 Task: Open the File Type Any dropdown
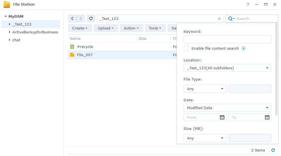205,89
